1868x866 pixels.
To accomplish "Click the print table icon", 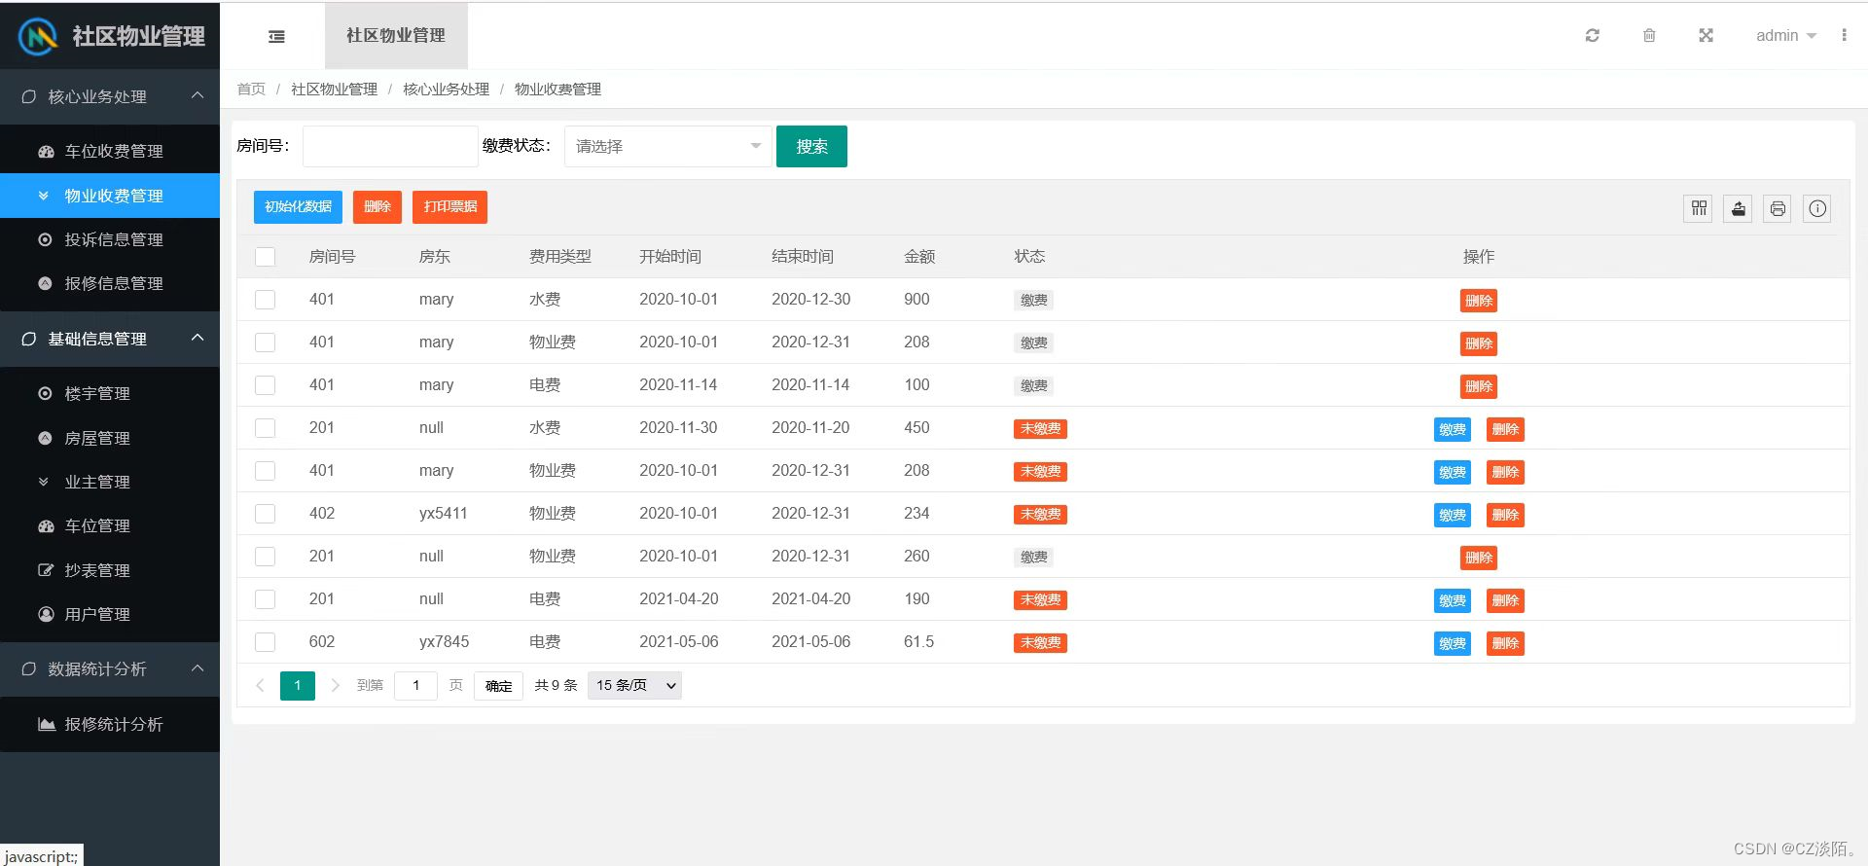I will [x=1778, y=208].
